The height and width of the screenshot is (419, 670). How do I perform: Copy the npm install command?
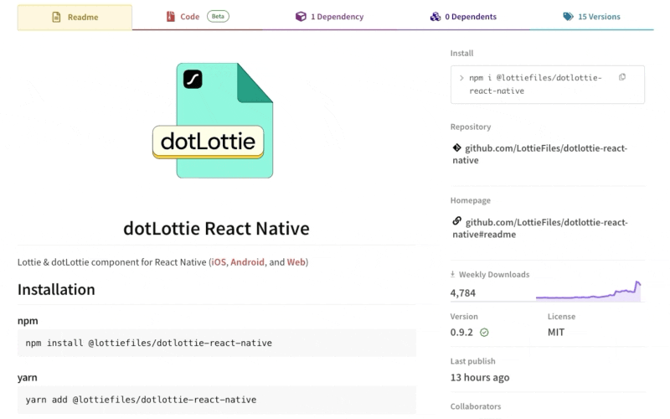click(622, 77)
